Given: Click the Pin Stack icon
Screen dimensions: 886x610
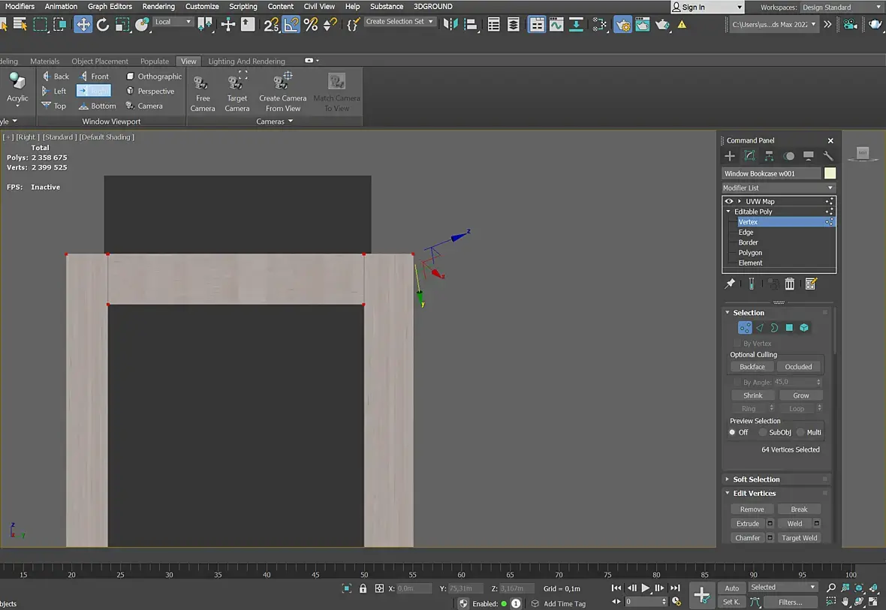Looking at the screenshot, I should coord(730,284).
